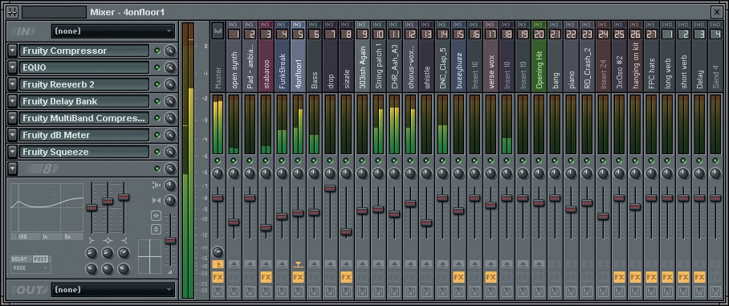Click the save disk icon under Master track
This screenshot has height=306, width=729.
[218, 292]
